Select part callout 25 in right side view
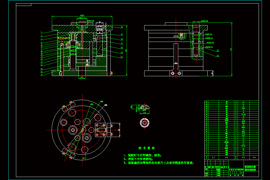270x180 pixels. (x=218, y=51)
